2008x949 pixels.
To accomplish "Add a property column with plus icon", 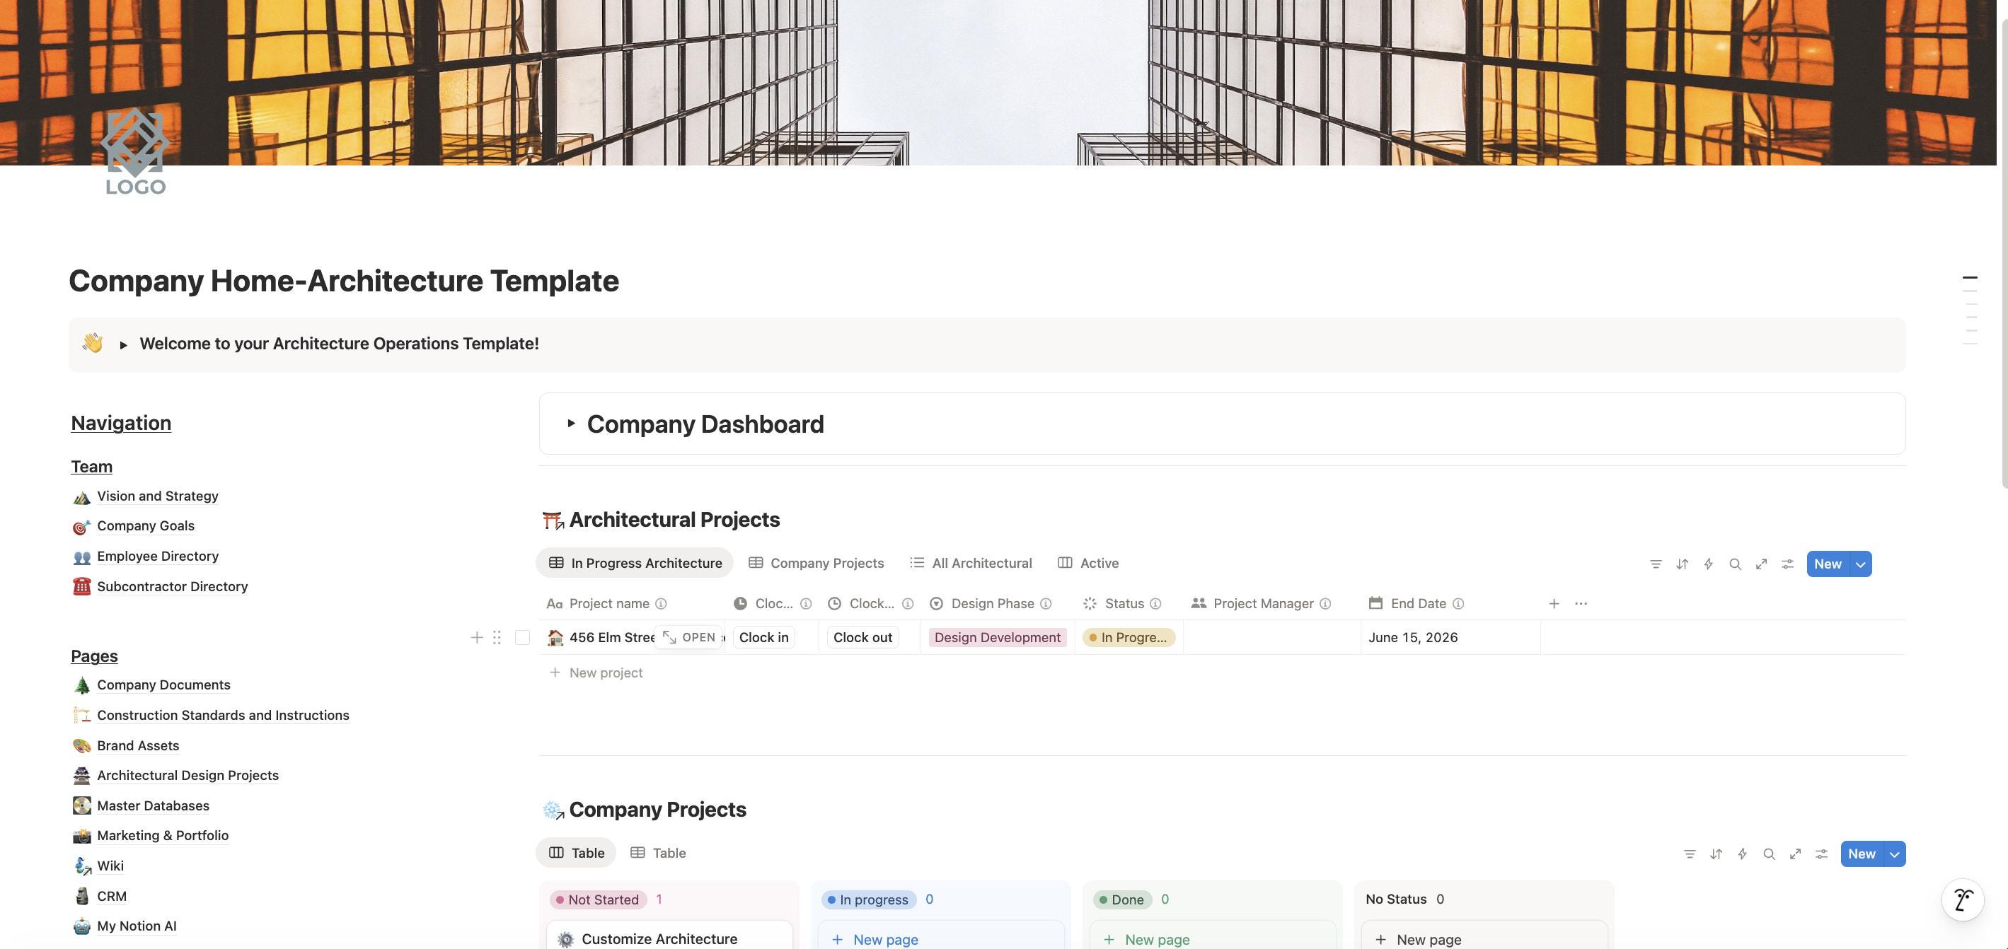I will pos(1554,604).
